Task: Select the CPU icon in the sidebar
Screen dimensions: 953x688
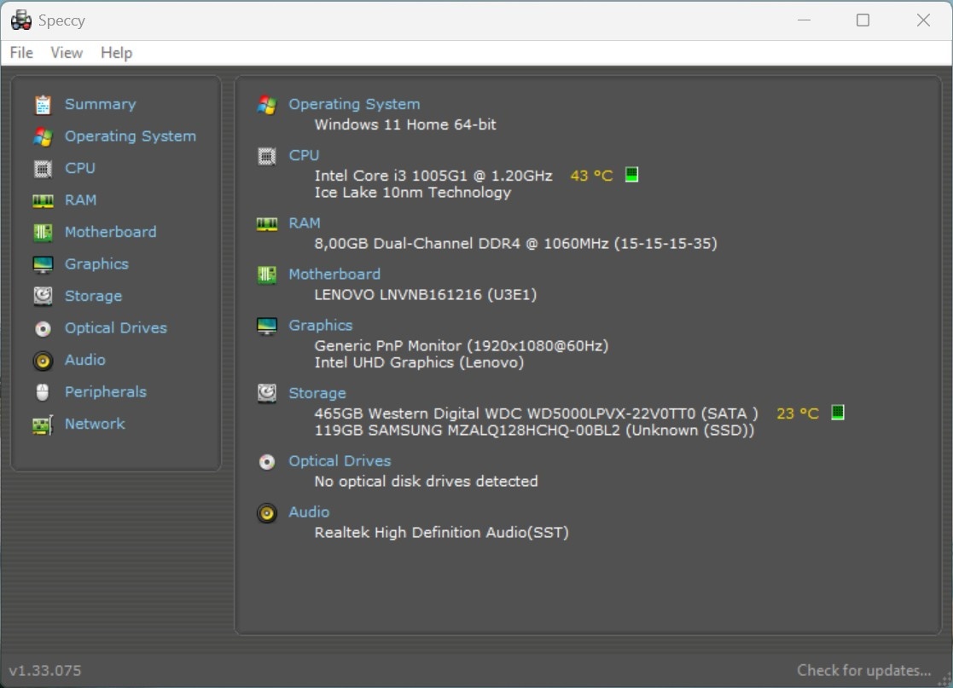Action: [43, 168]
